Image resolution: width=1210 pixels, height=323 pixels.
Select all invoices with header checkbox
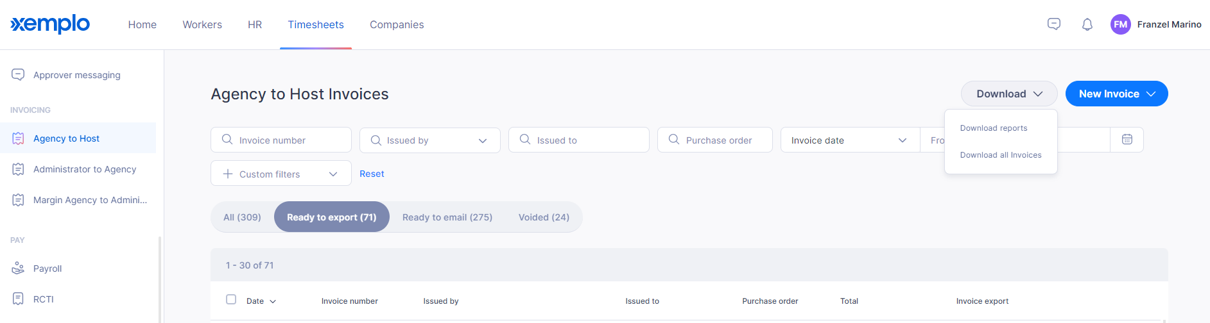pos(231,299)
